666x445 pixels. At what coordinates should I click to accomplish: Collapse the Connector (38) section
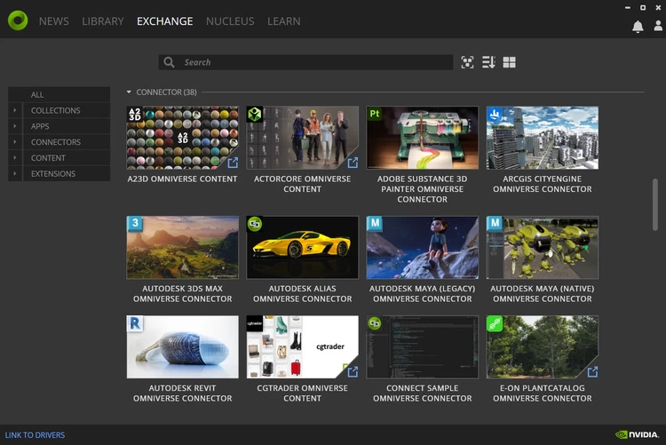click(129, 92)
